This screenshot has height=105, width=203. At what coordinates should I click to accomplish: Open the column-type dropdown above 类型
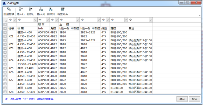pyautogui.click(x=108, y=20)
